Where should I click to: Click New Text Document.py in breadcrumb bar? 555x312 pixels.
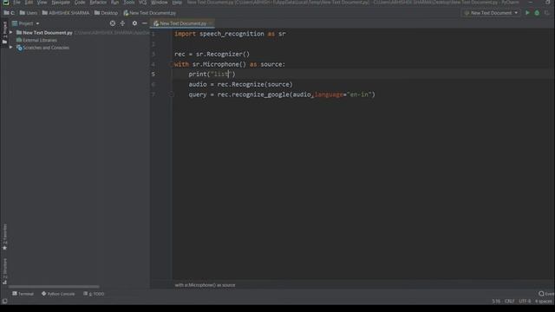coord(150,13)
